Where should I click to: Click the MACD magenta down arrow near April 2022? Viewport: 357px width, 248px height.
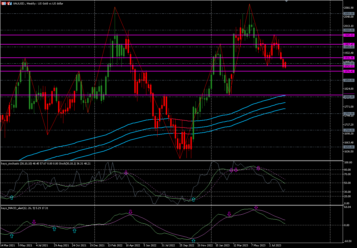click(x=130, y=212)
